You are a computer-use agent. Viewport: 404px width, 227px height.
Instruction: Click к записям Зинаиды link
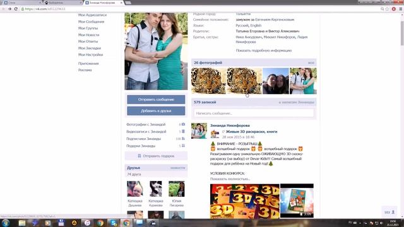297,102
